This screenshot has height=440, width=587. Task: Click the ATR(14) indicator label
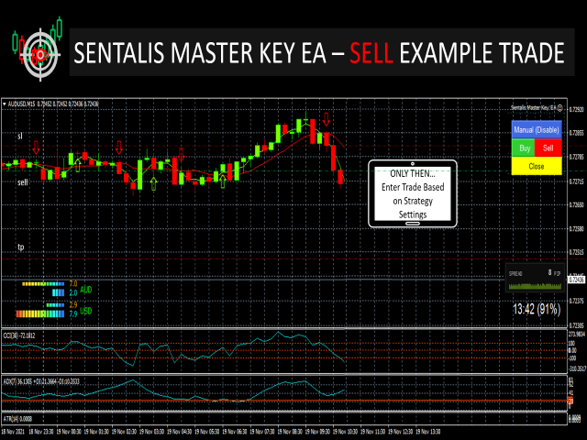[x=17, y=419]
